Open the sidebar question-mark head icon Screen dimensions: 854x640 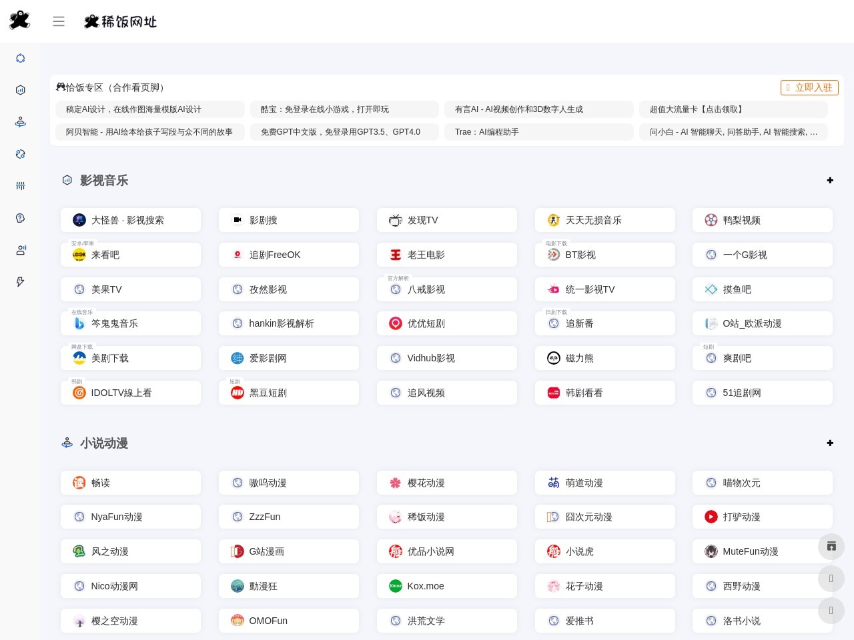(x=20, y=218)
